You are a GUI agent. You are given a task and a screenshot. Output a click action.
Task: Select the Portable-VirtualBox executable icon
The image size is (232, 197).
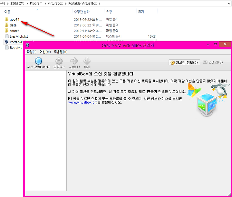click(6, 42)
